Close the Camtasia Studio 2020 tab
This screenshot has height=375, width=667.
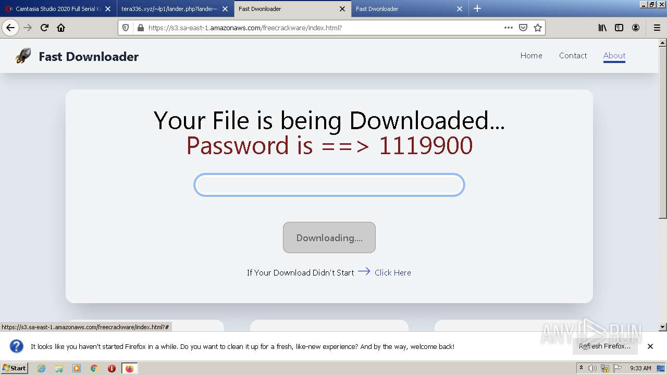(x=108, y=9)
